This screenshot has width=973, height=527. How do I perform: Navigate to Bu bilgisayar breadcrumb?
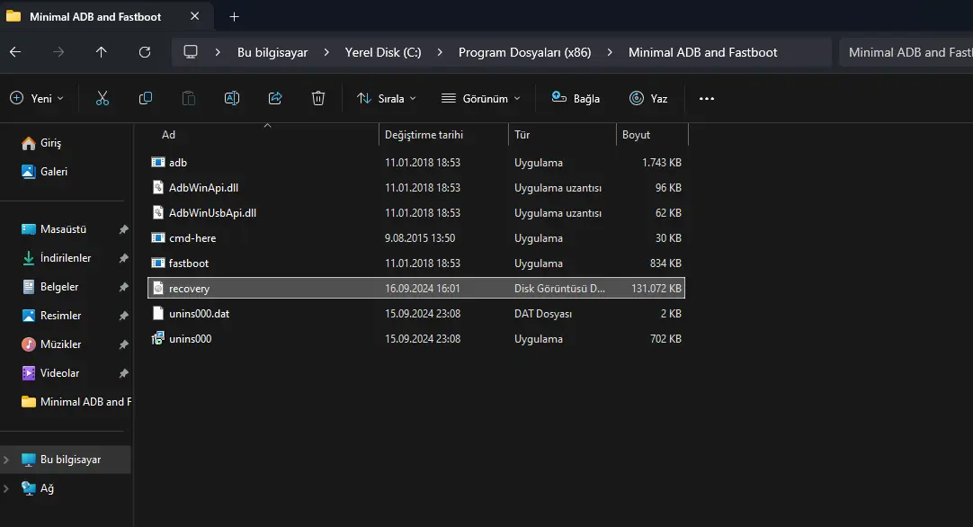tap(272, 52)
